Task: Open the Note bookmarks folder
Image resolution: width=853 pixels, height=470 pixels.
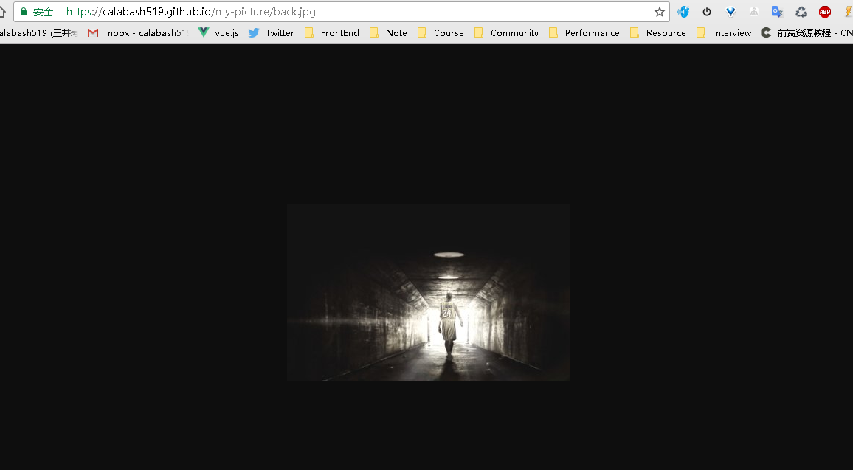Action: [388, 33]
